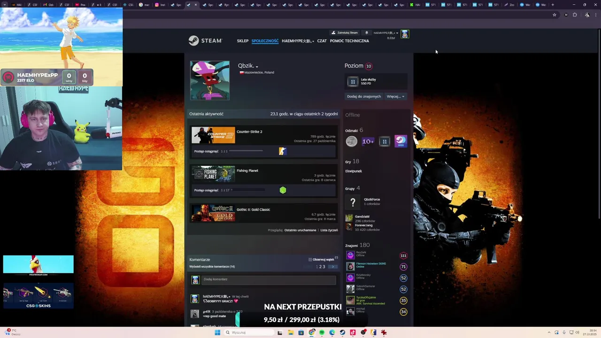Viewport: 601px width, 338px height.
Task: Open the Windows Start button
Action: (x=217, y=332)
